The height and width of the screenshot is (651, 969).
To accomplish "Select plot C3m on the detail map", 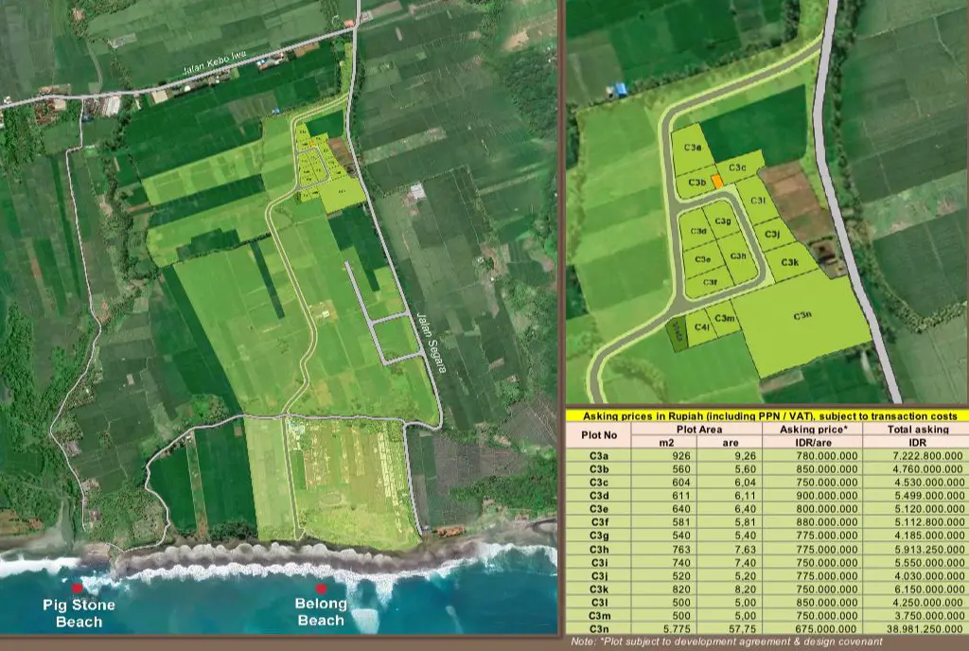I will pyautogui.click(x=724, y=319).
